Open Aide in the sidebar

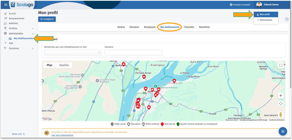click(11, 43)
